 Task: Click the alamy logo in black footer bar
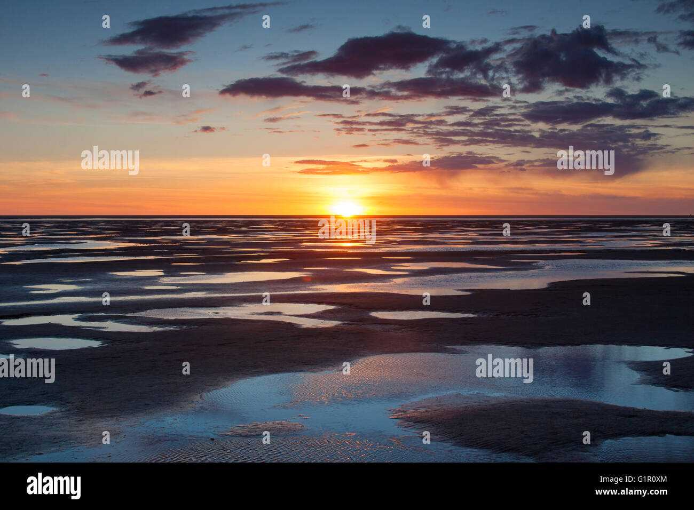click(54, 486)
